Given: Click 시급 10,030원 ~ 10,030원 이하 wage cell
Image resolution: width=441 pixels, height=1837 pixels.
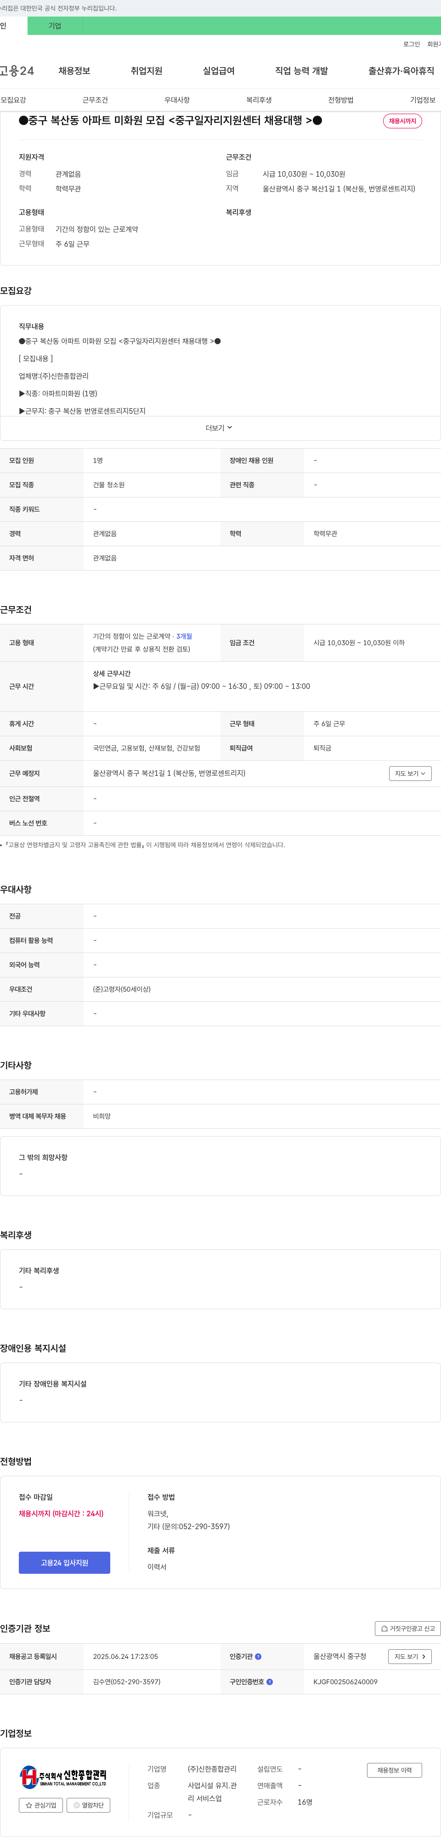Looking at the screenshot, I should pos(359,642).
